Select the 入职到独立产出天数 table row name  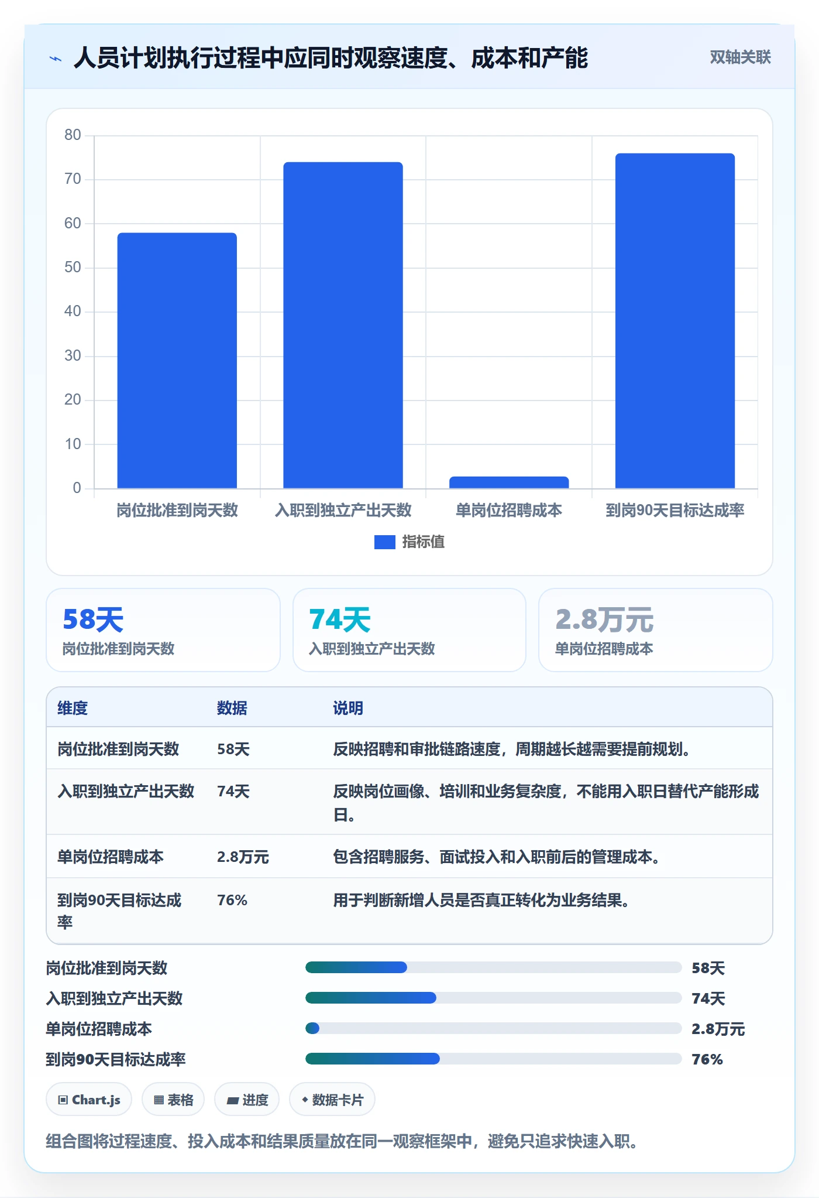[x=126, y=792]
